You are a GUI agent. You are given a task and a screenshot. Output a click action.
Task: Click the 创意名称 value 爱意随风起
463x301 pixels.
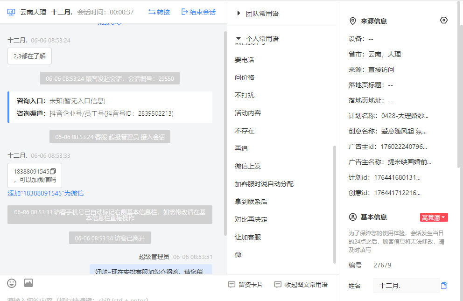click(x=404, y=131)
